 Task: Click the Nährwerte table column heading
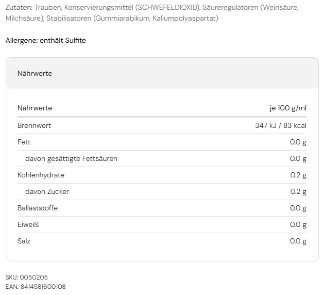35,108
